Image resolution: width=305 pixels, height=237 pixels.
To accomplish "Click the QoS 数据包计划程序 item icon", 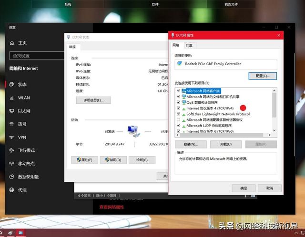I will (183, 102).
